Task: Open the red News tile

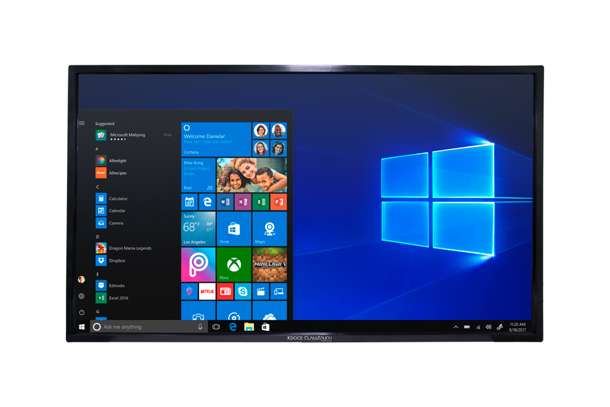Action: point(225,292)
